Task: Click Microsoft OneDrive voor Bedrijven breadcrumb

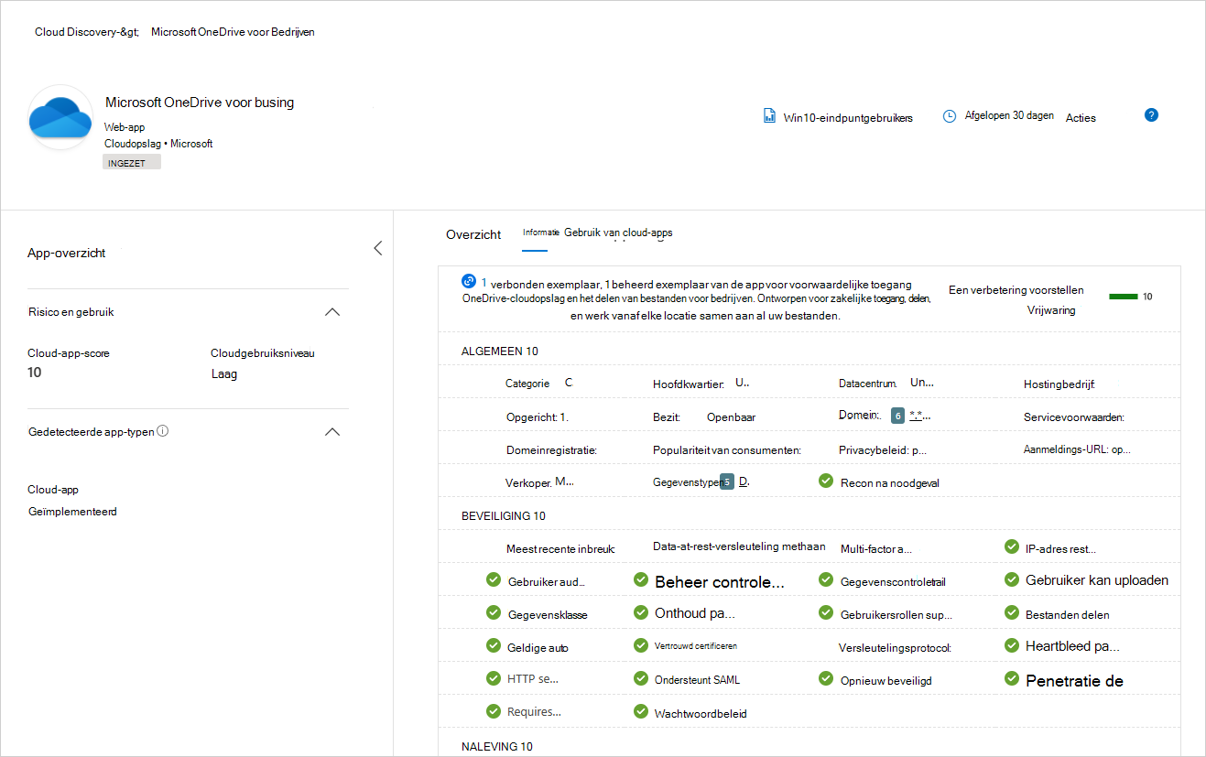Action: tap(233, 31)
